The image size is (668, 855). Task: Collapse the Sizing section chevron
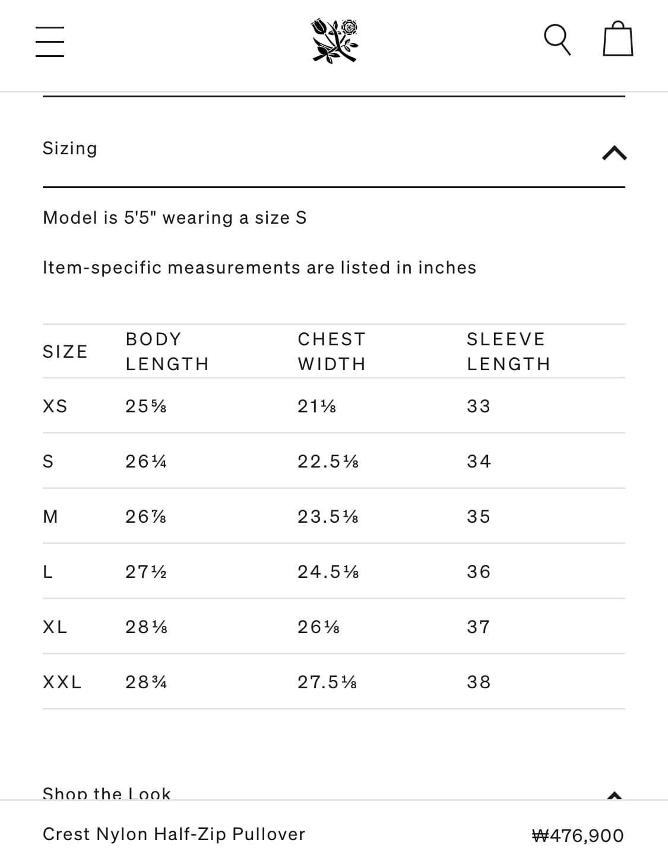tap(614, 153)
